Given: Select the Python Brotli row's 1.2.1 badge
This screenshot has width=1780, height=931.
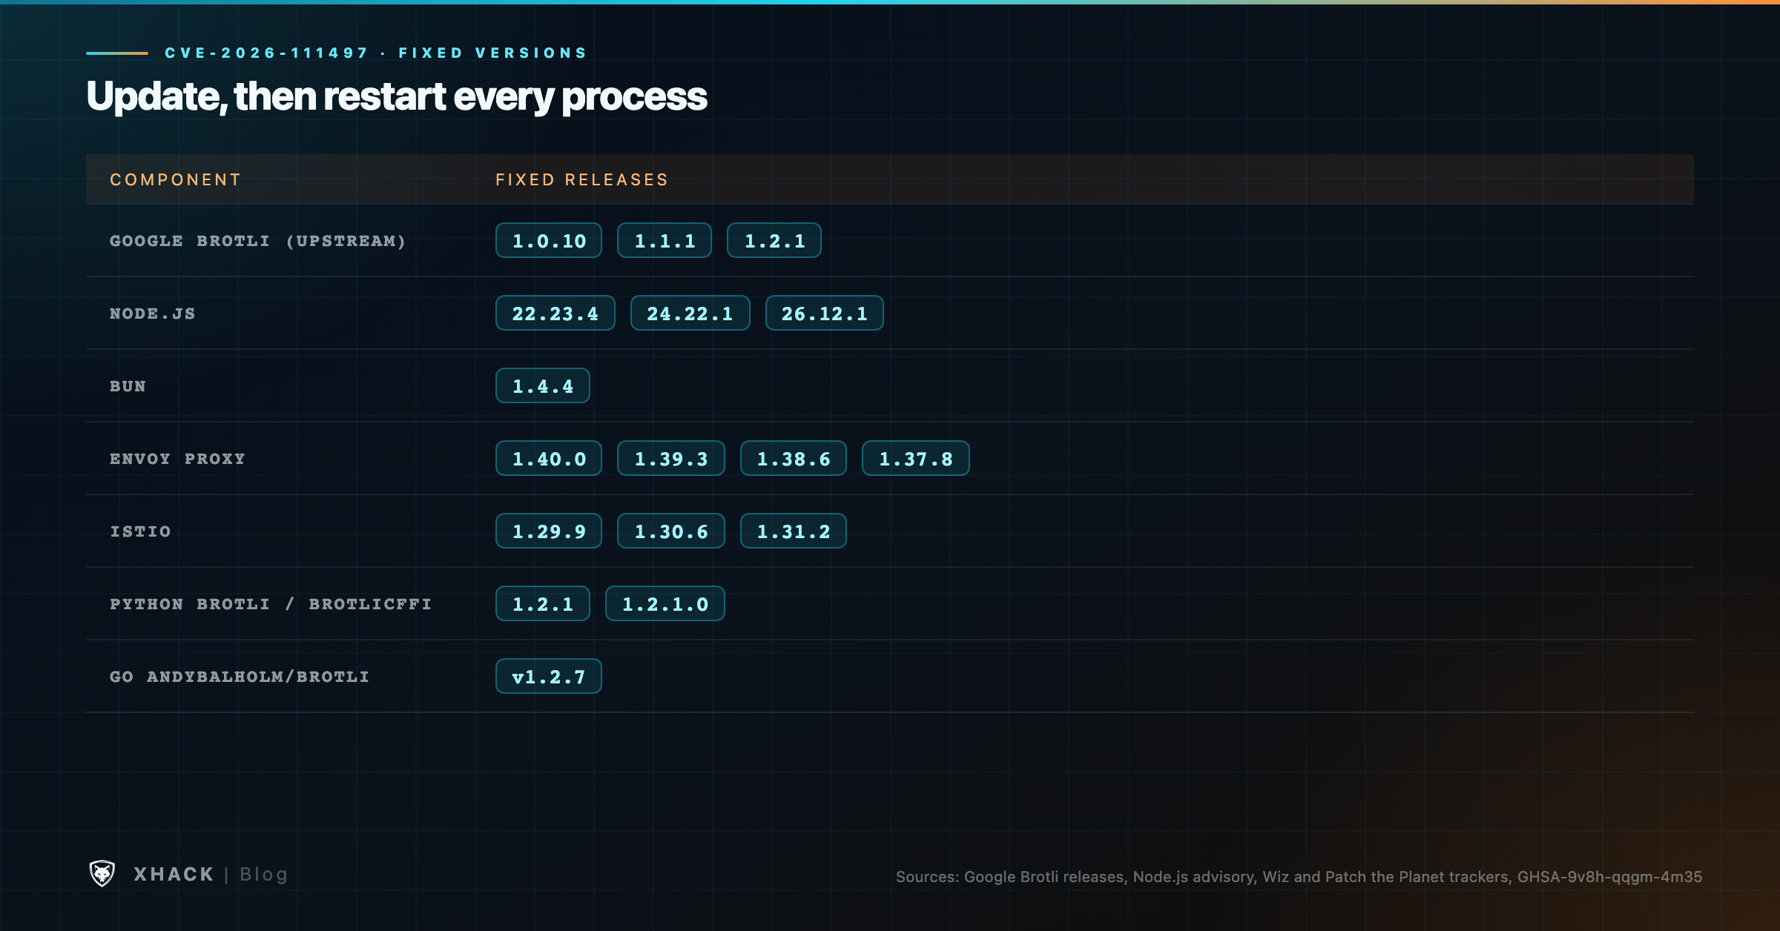Looking at the screenshot, I should pyautogui.click(x=543, y=603).
